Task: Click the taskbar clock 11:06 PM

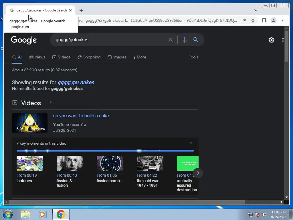Action: (x=278, y=212)
